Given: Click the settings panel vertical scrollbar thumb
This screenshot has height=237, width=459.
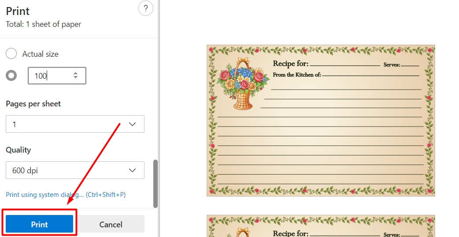Looking at the screenshot, I should coord(155,184).
